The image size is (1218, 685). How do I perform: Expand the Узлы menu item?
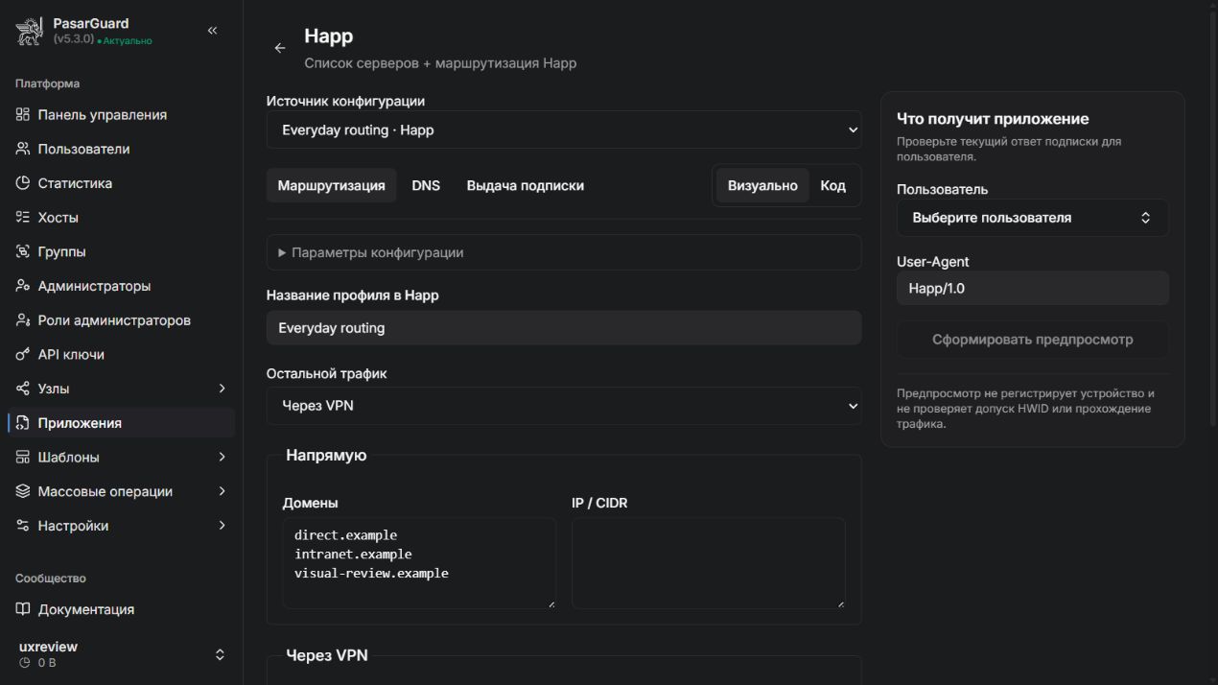click(x=121, y=389)
